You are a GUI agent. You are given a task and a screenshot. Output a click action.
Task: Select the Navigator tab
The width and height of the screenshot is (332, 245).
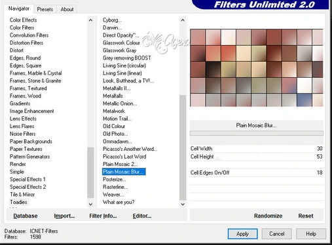(x=19, y=8)
